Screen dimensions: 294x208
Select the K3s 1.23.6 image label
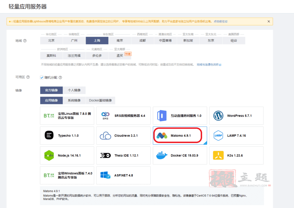(235, 155)
